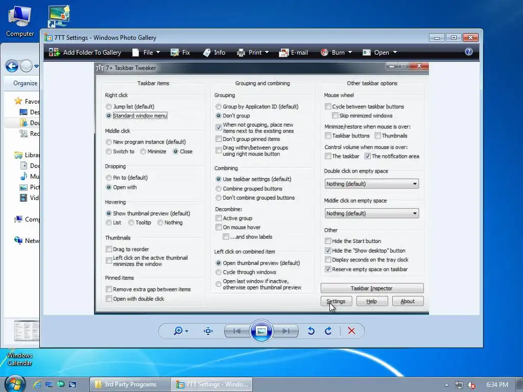Toggle Open with double click checkbox
The width and height of the screenshot is (523, 392).
pos(109,299)
